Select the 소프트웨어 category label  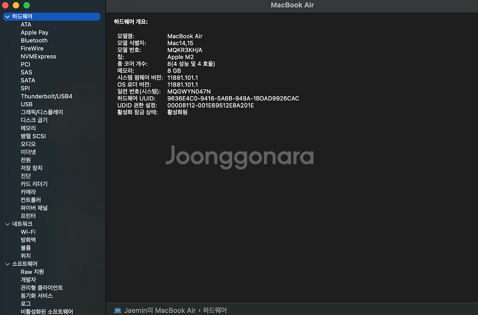click(25, 264)
